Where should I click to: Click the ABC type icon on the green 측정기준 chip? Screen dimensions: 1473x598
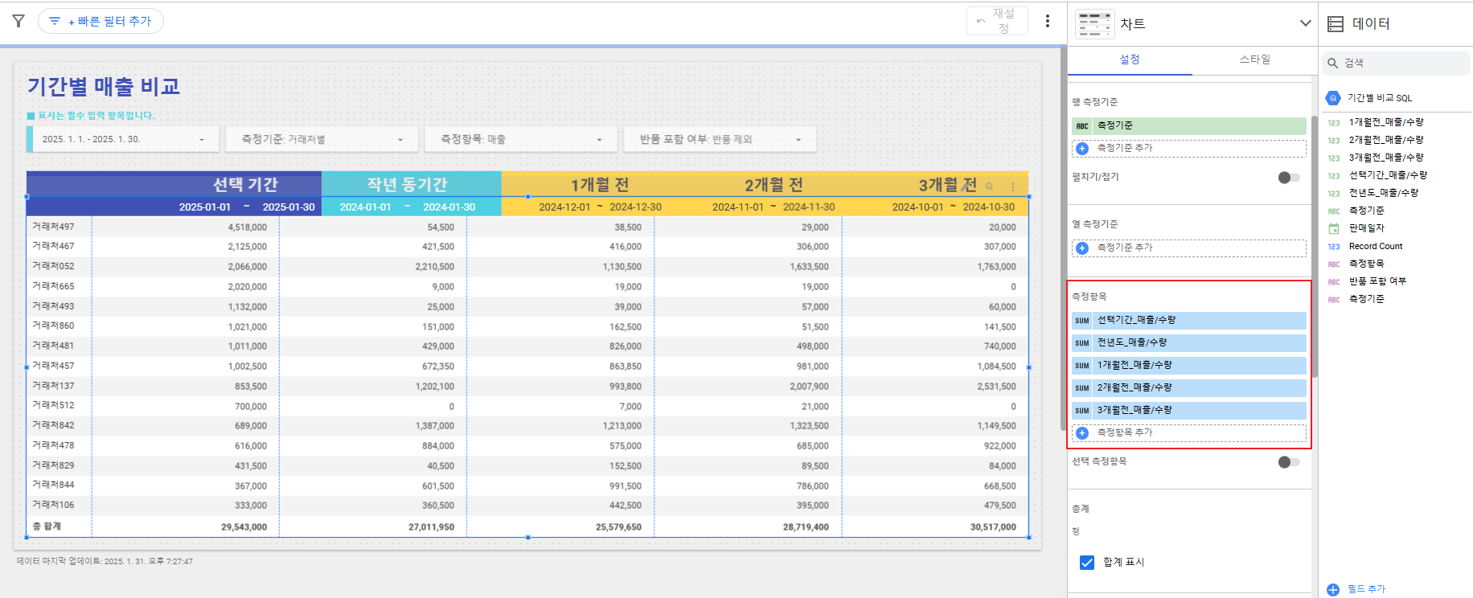click(1082, 125)
